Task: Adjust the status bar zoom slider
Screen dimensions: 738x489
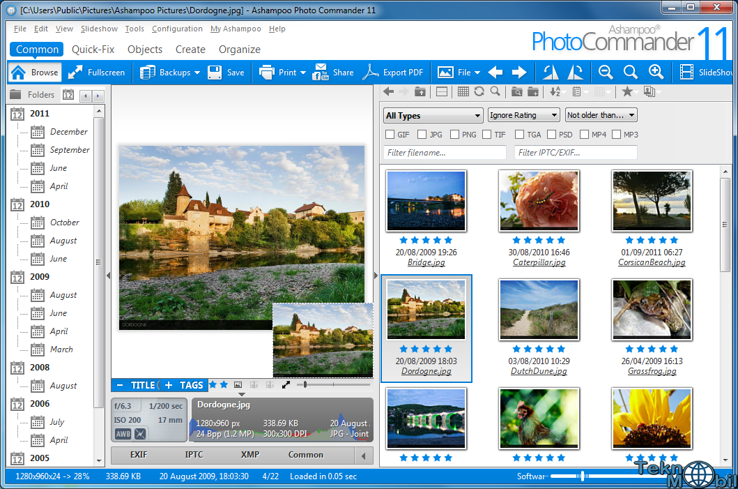Action: click(583, 476)
